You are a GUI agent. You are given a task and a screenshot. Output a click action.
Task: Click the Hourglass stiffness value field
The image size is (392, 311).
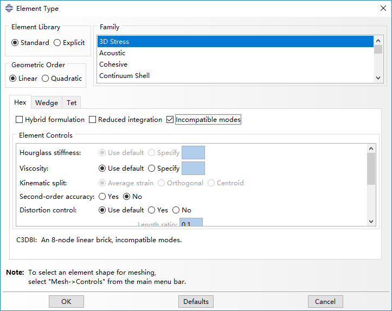[x=193, y=152]
